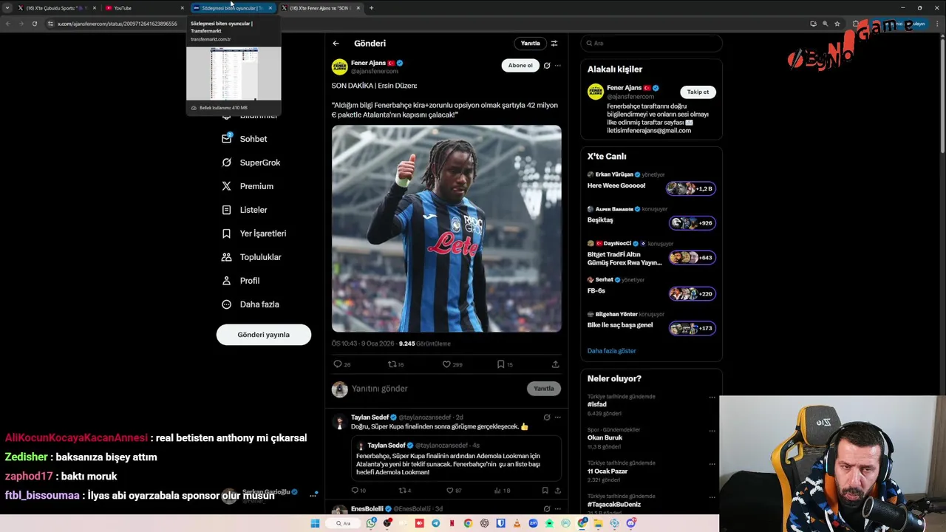Reload the page
The image size is (946, 532).
pos(34,24)
